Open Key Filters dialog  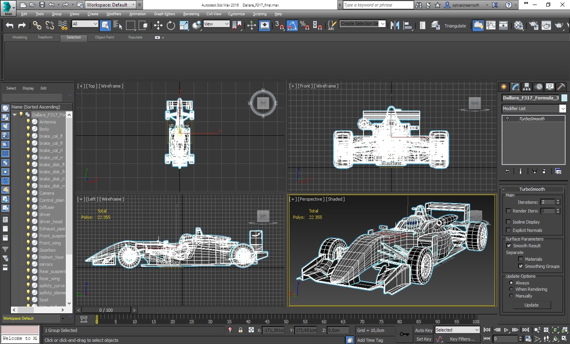[x=462, y=339]
